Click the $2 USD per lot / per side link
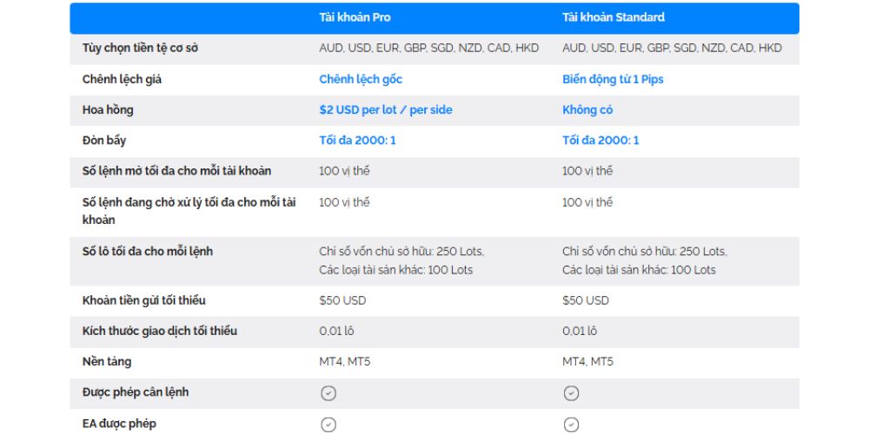869x434 pixels. (386, 110)
